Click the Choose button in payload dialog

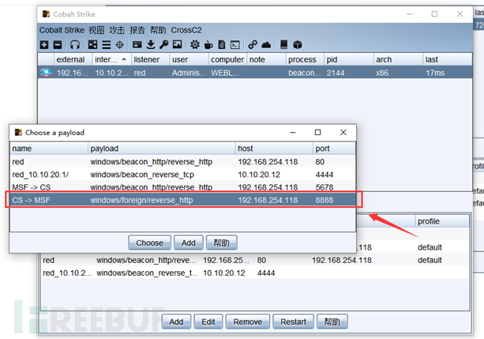[x=149, y=243]
